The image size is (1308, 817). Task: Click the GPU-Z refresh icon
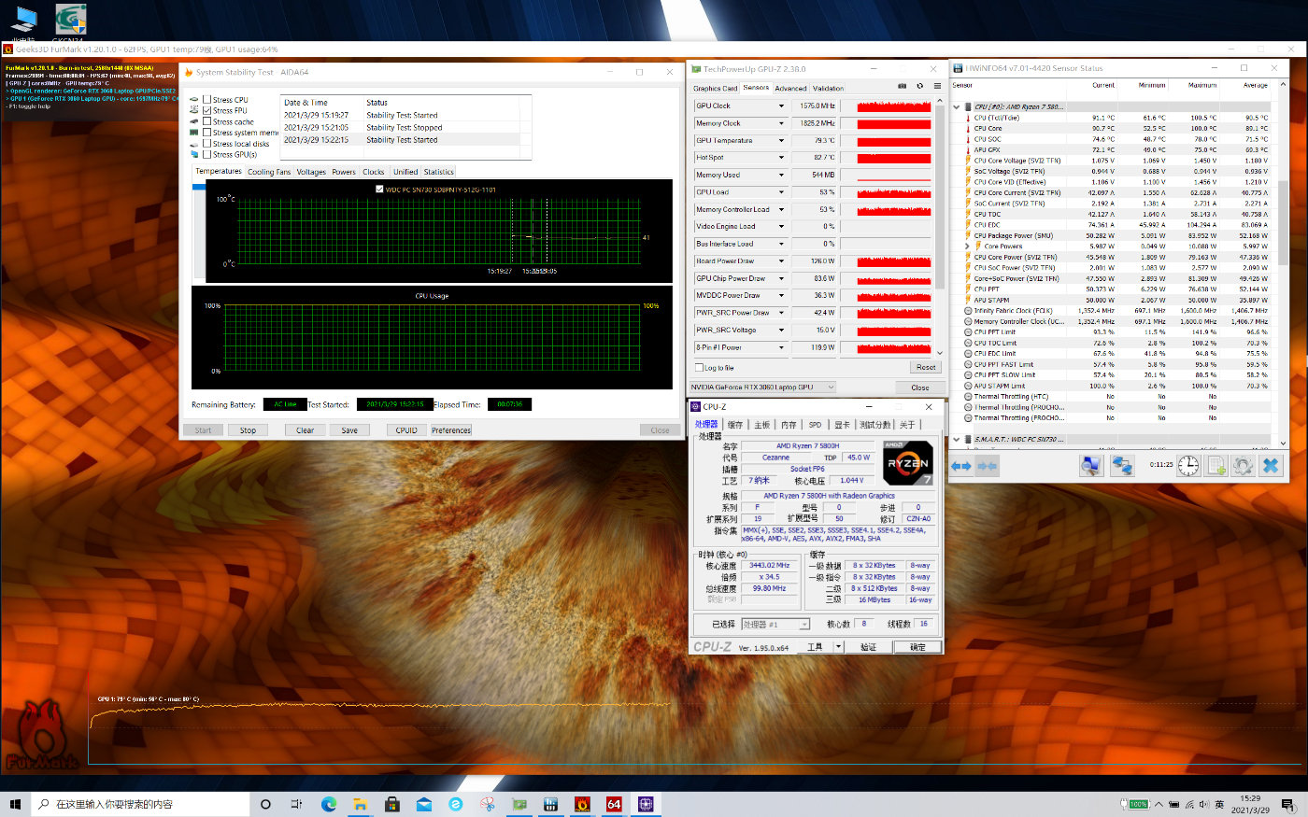pos(919,86)
